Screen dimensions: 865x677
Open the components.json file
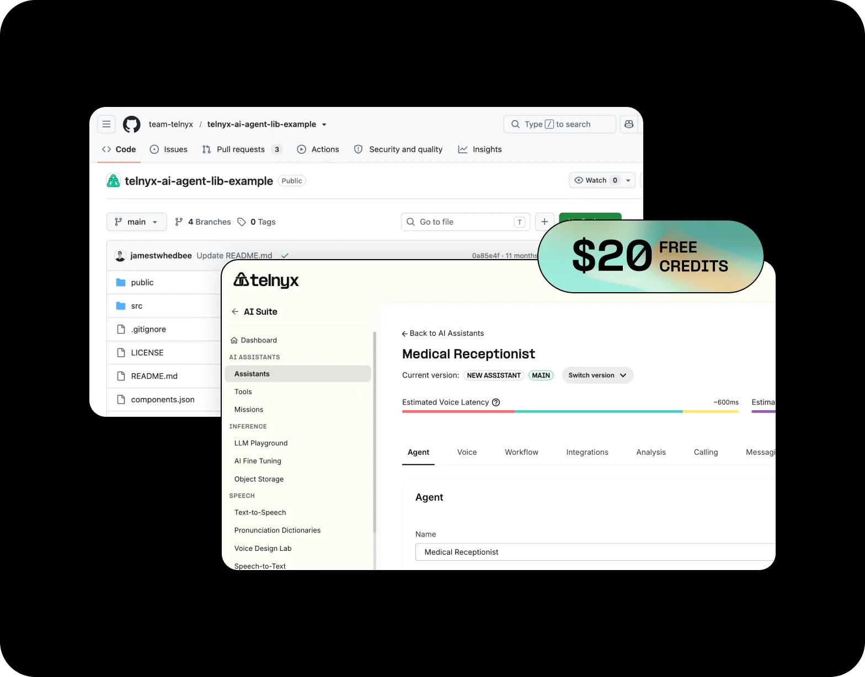pyautogui.click(x=163, y=400)
